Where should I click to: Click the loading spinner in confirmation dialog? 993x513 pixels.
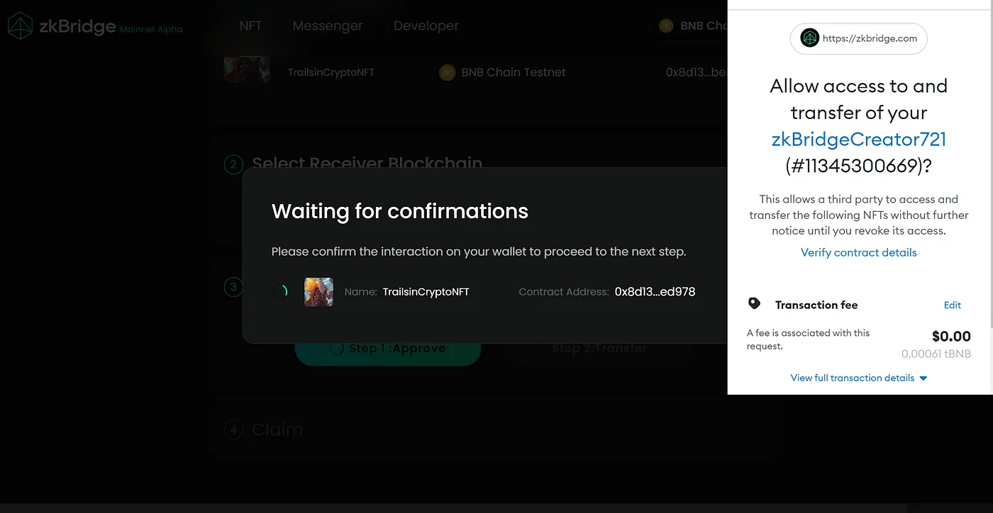point(280,291)
